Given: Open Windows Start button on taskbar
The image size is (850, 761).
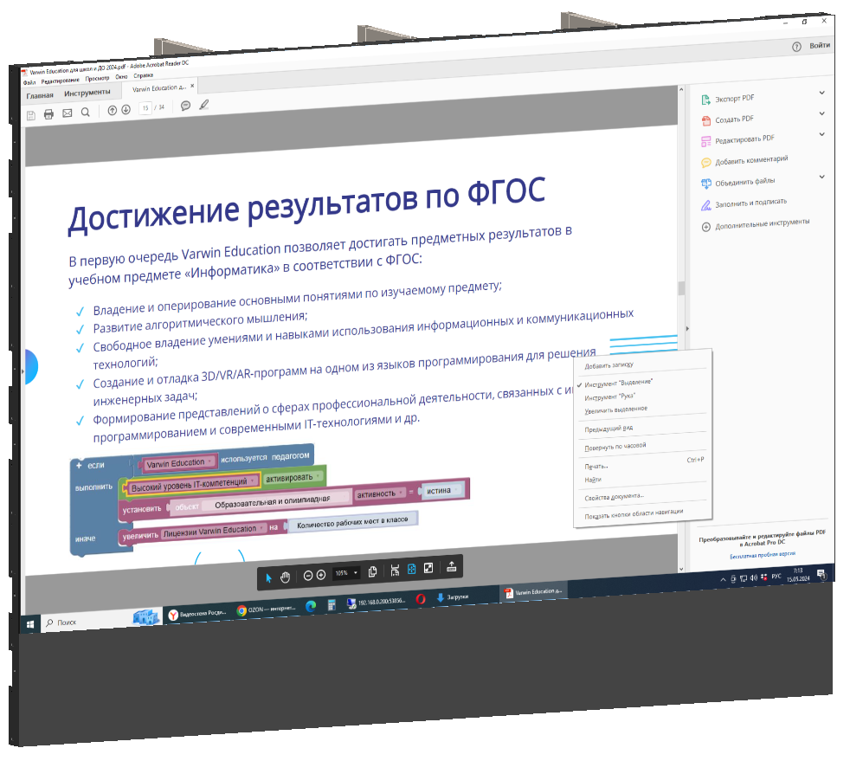Looking at the screenshot, I should [29, 624].
